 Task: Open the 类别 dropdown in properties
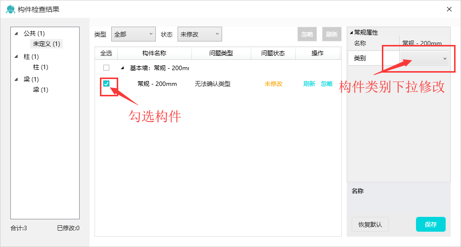point(424,58)
